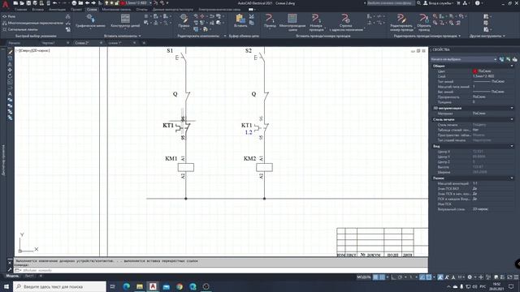Collapse the Общие section in Properties
This screenshot has width=520, height=292.
point(512,66)
